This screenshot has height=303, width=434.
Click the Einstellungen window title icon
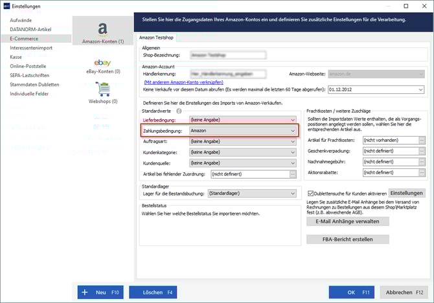tap(6, 6)
